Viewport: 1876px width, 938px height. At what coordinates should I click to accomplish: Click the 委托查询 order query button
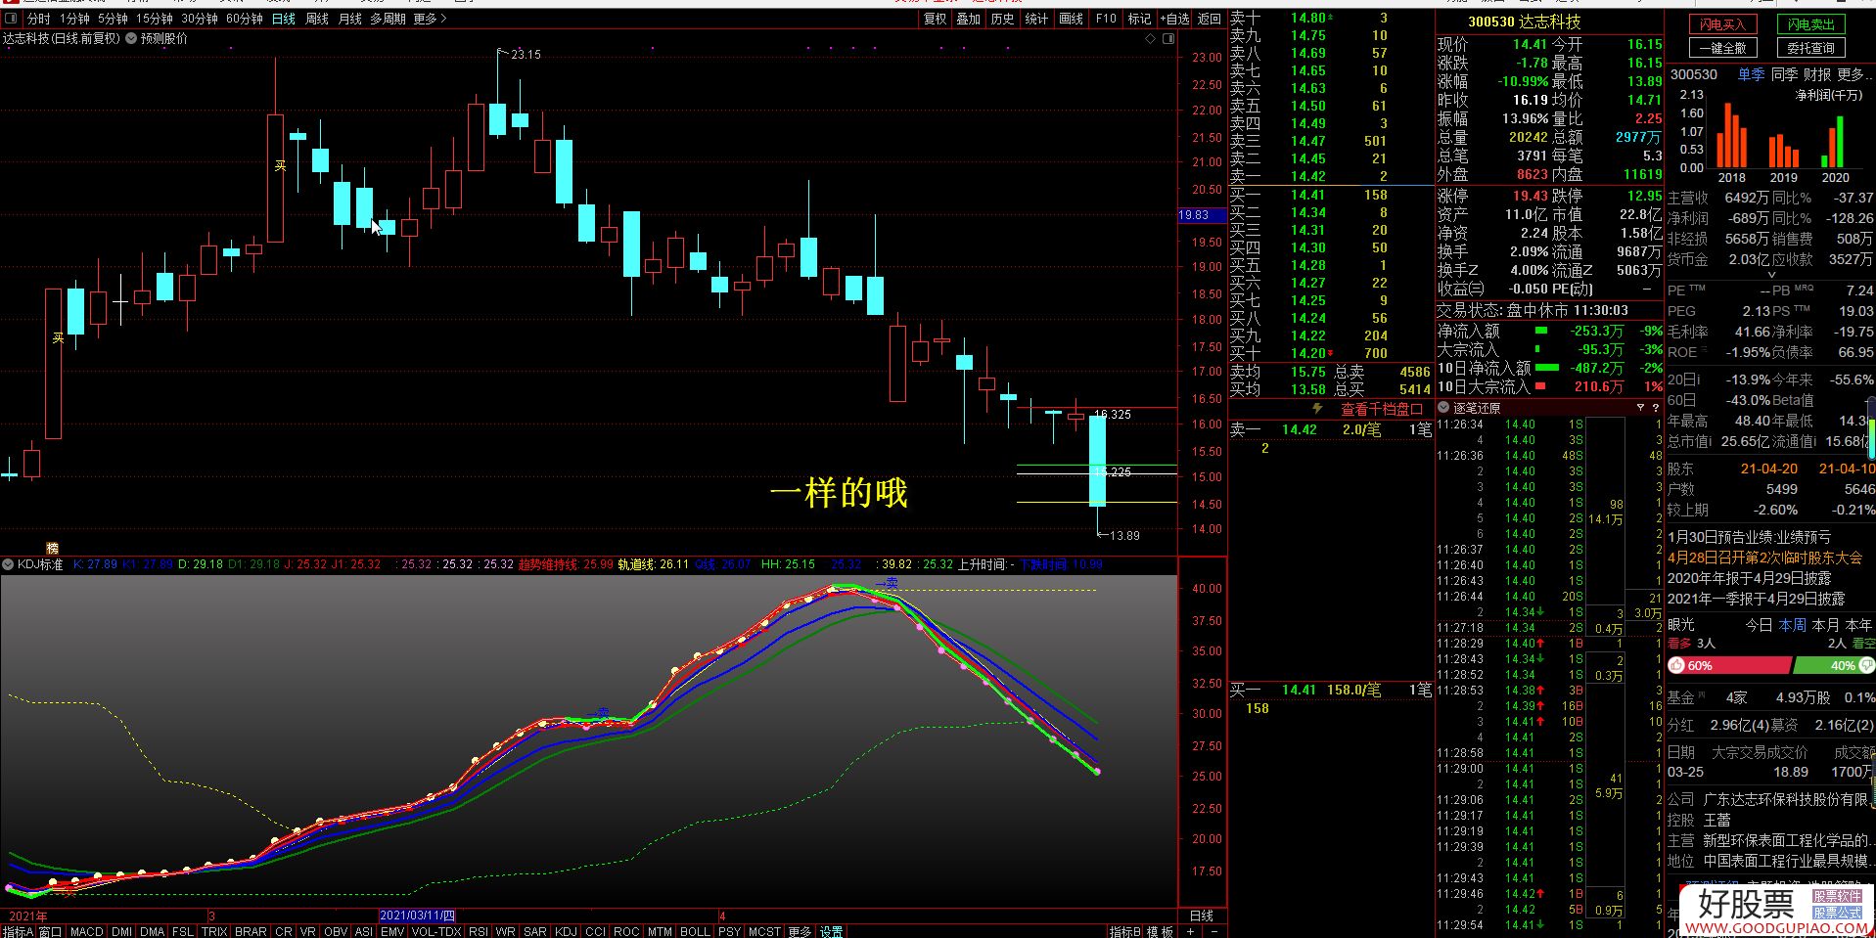(x=1811, y=48)
